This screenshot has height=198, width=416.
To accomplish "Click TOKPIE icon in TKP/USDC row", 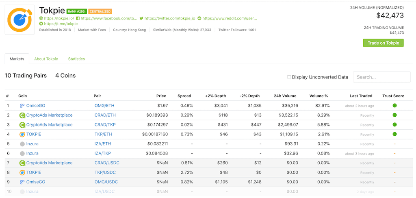I will point(22,172).
